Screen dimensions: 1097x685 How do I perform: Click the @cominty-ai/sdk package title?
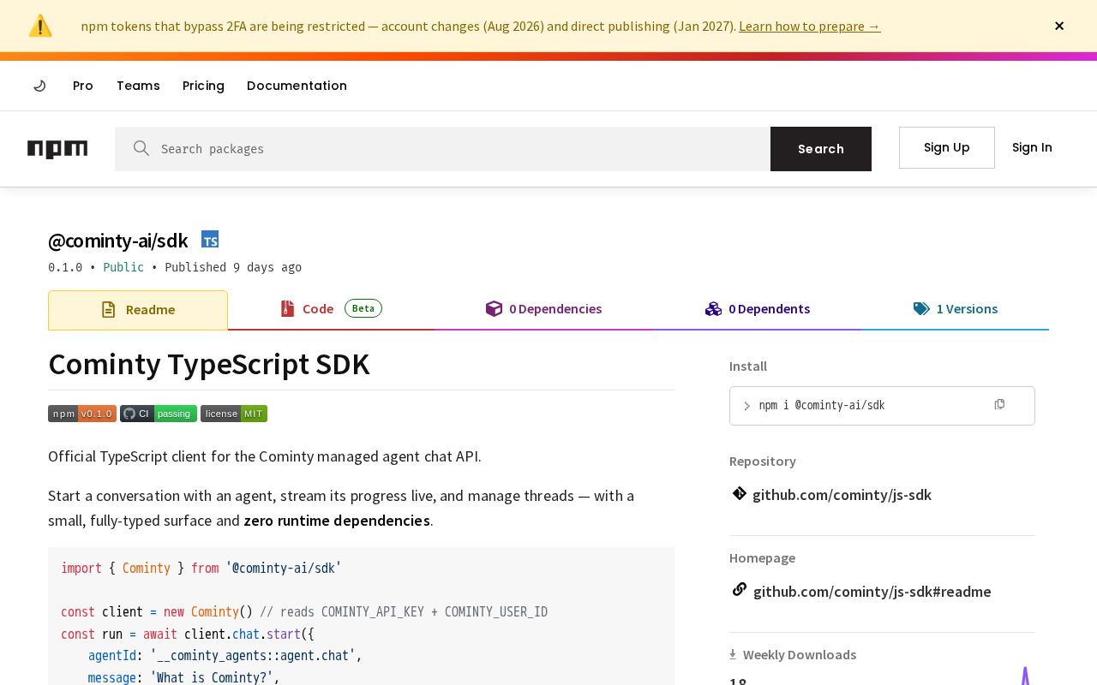click(118, 241)
